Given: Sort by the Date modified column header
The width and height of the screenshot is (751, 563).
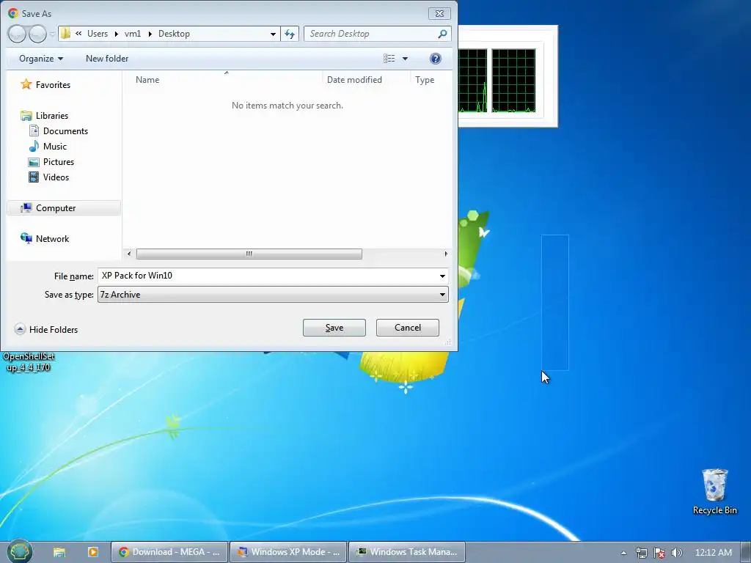Looking at the screenshot, I should (354, 79).
